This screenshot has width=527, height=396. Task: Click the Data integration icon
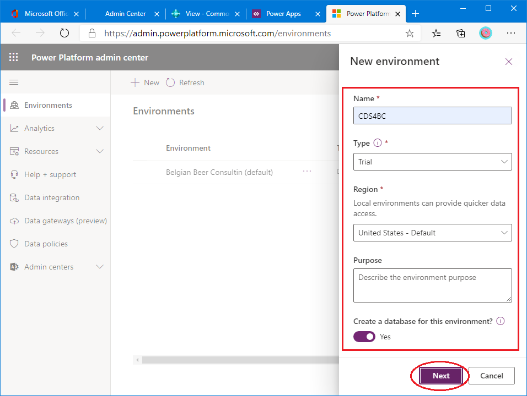(14, 198)
